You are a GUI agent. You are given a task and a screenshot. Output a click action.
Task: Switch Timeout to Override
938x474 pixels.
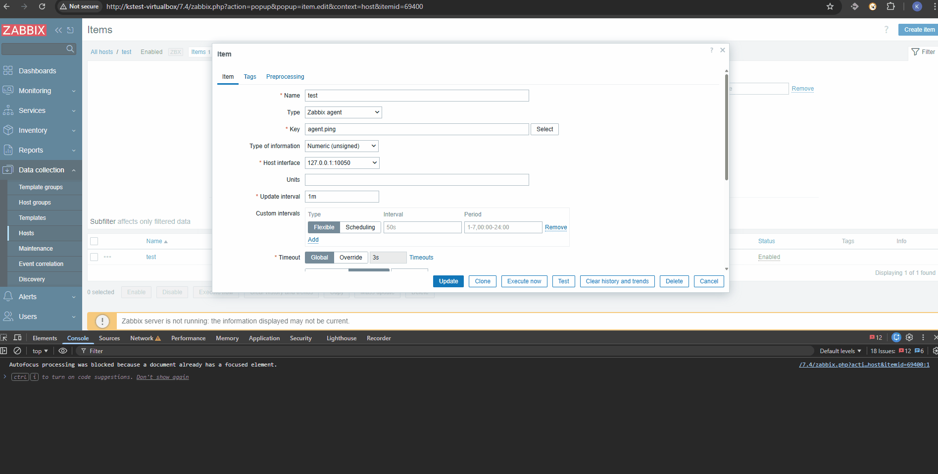pyautogui.click(x=350, y=258)
